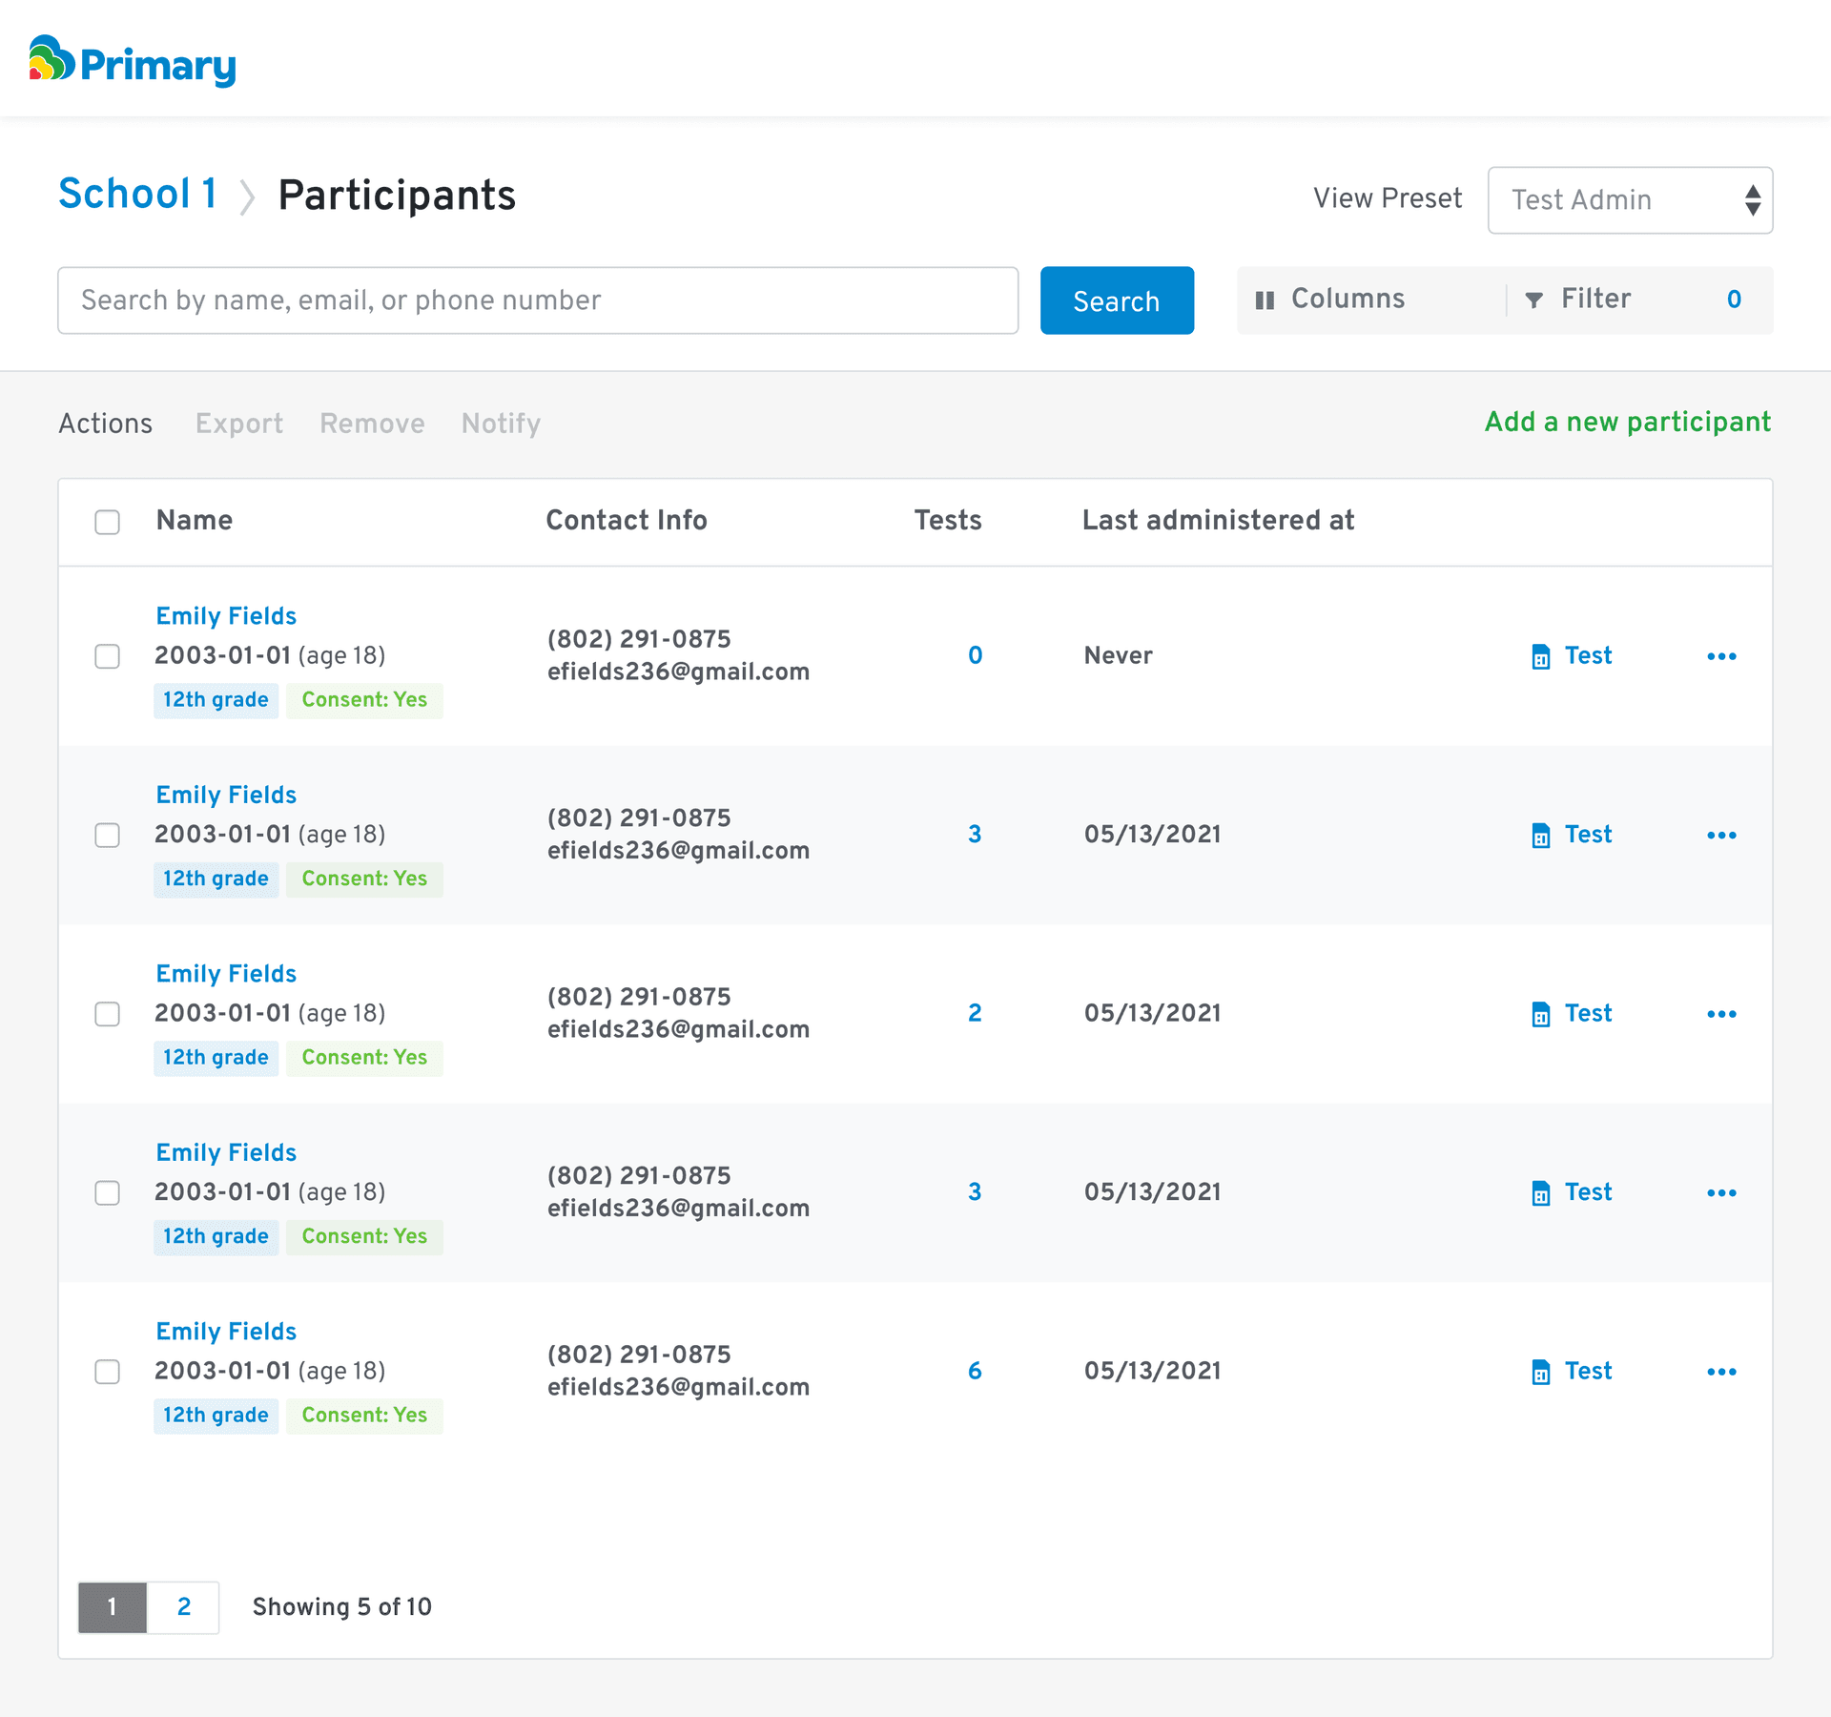
Task: Click Test document icon in first row
Action: [x=1540, y=656]
